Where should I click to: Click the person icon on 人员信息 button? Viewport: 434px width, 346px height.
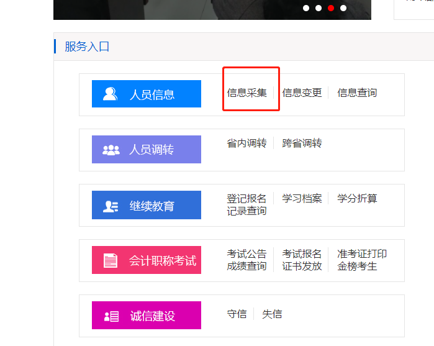[x=110, y=94]
